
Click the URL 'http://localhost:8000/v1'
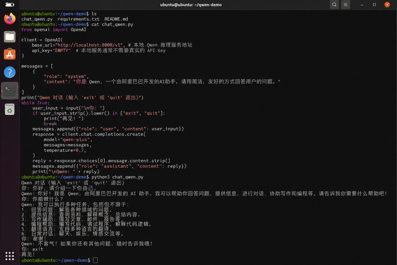(x=89, y=45)
